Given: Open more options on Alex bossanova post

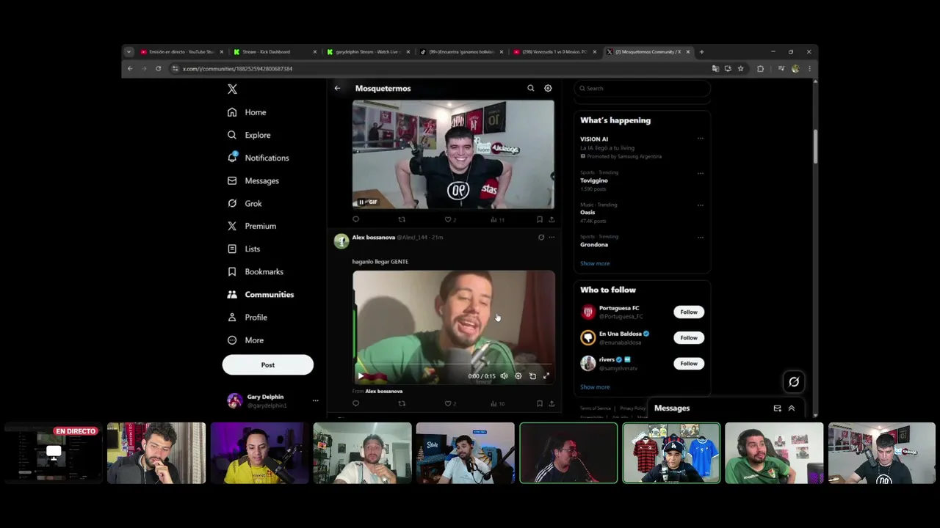Looking at the screenshot, I should [x=552, y=237].
